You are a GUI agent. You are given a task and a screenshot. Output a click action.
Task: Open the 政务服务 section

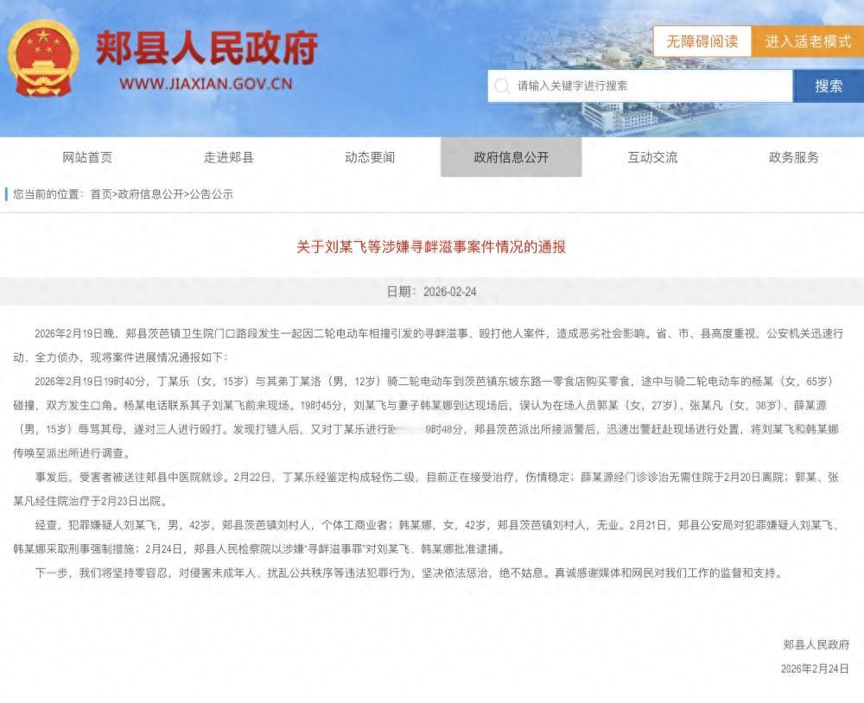(793, 157)
